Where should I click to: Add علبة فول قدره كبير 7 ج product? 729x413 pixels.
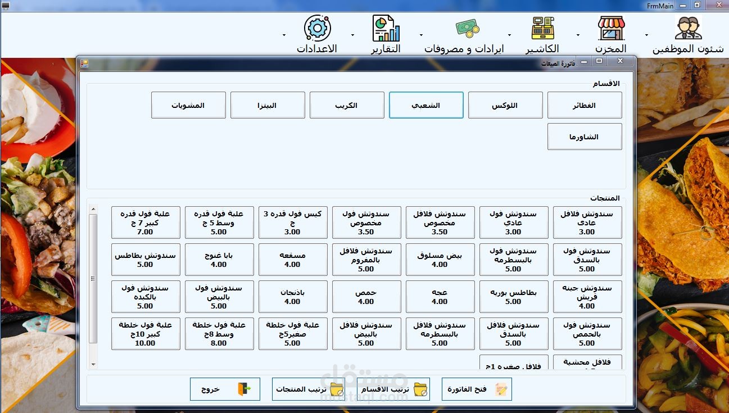(x=146, y=223)
